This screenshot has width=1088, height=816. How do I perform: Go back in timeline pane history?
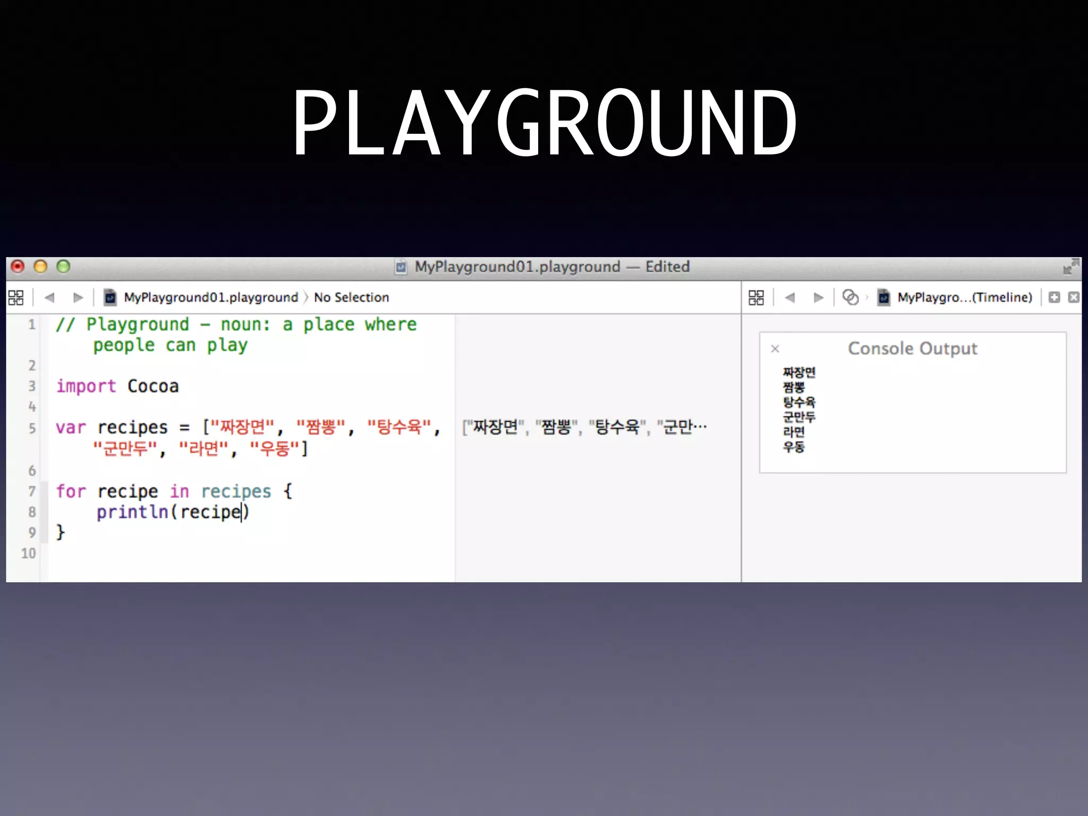(x=790, y=297)
